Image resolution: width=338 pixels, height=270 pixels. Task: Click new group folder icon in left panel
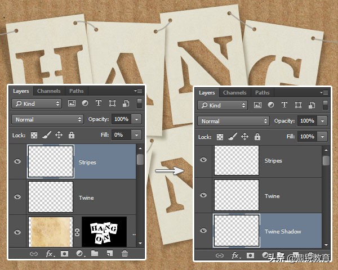95,254
